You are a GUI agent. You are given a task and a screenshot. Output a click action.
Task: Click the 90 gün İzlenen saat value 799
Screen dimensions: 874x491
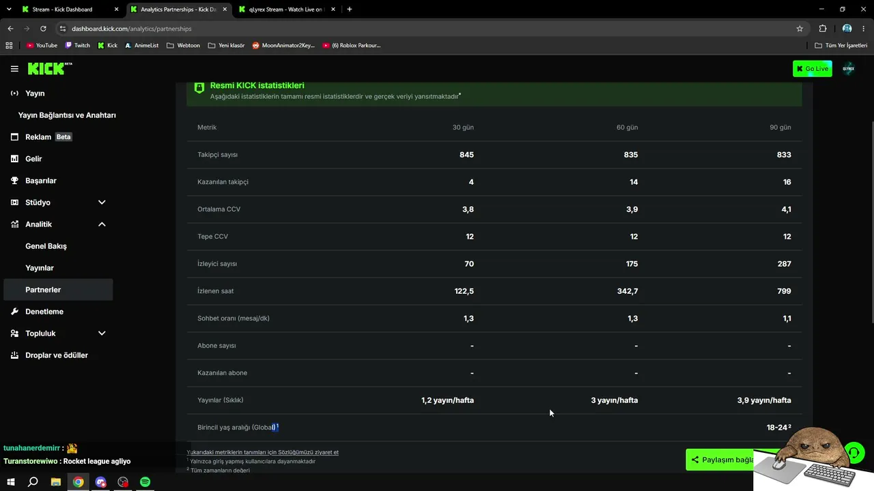(x=784, y=291)
